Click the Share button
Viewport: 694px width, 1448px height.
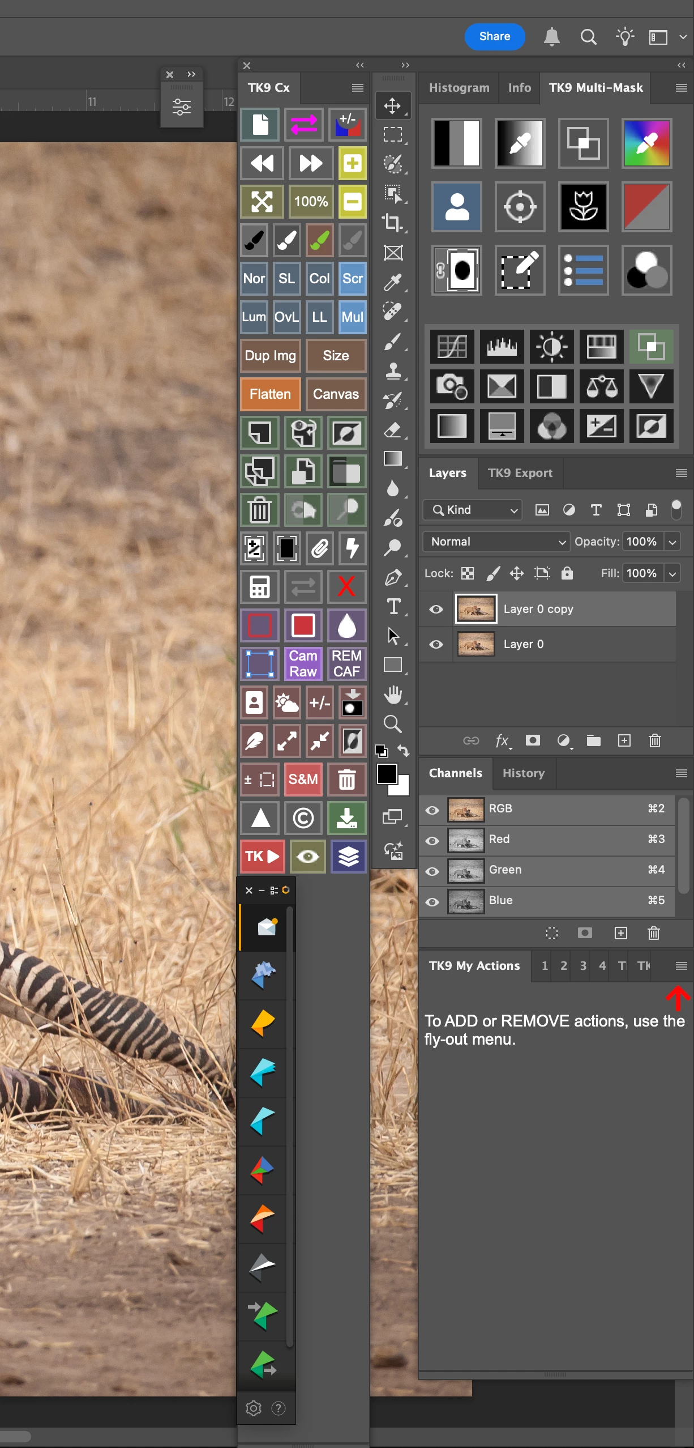point(495,36)
